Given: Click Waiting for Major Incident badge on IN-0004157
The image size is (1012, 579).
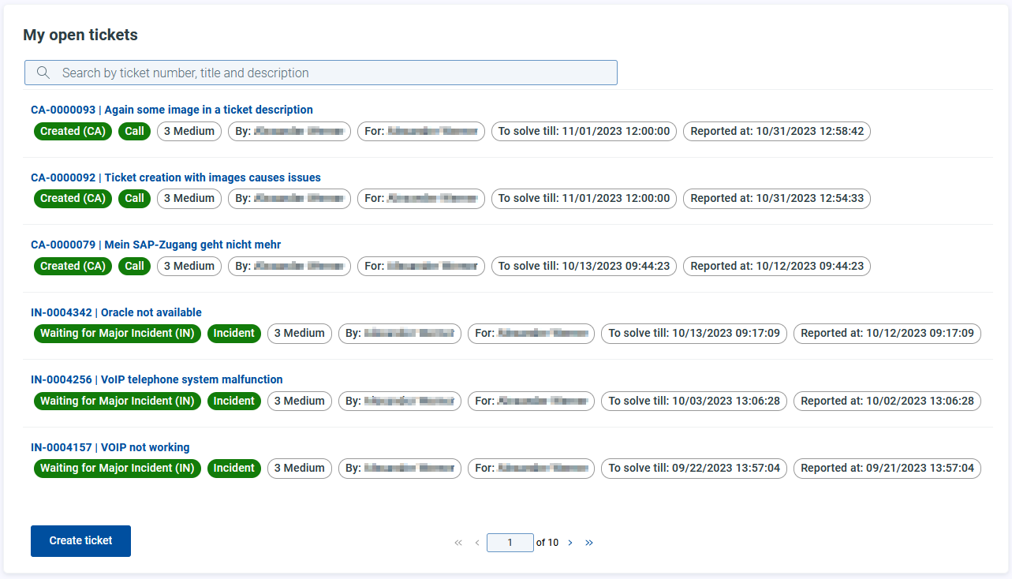Looking at the screenshot, I should (118, 468).
